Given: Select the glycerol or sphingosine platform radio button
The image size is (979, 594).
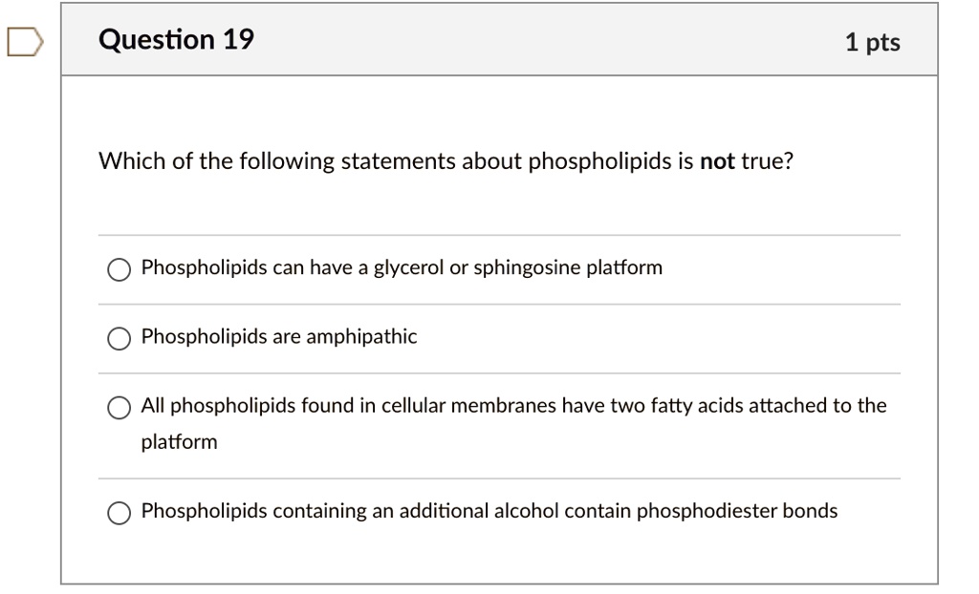Looking at the screenshot, I should tap(119, 269).
